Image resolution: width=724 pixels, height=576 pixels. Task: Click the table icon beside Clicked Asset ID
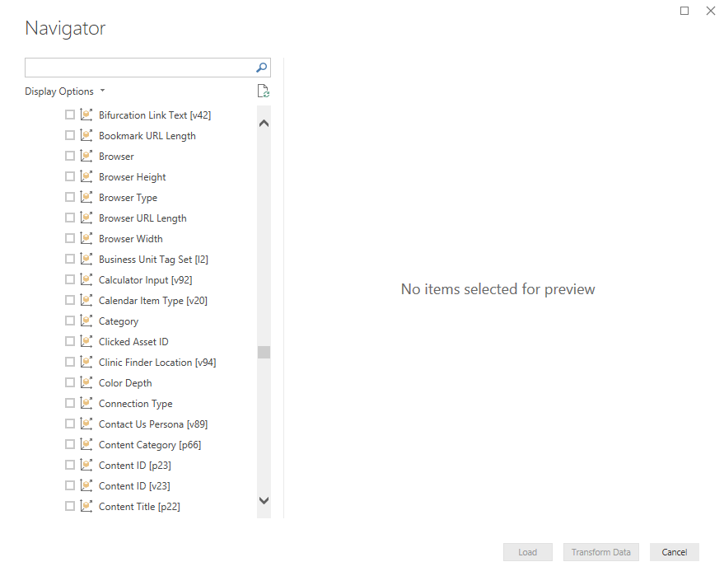pyautogui.click(x=86, y=341)
